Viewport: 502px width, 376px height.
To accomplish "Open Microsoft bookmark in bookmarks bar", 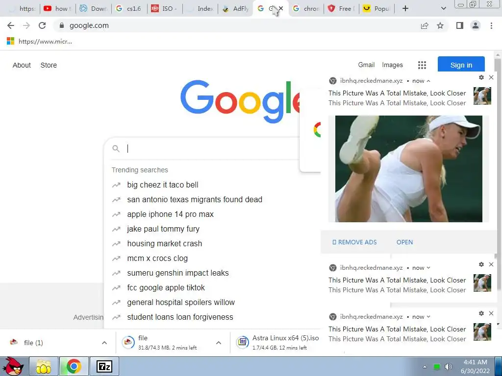I will point(39,41).
